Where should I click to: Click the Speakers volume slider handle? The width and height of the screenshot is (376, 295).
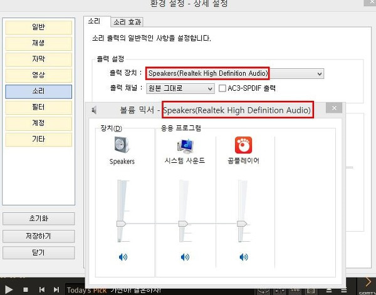[x=122, y=224]
